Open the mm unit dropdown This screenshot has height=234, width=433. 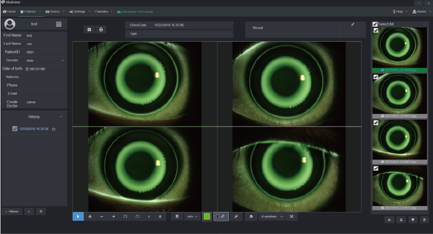[192, 216]
